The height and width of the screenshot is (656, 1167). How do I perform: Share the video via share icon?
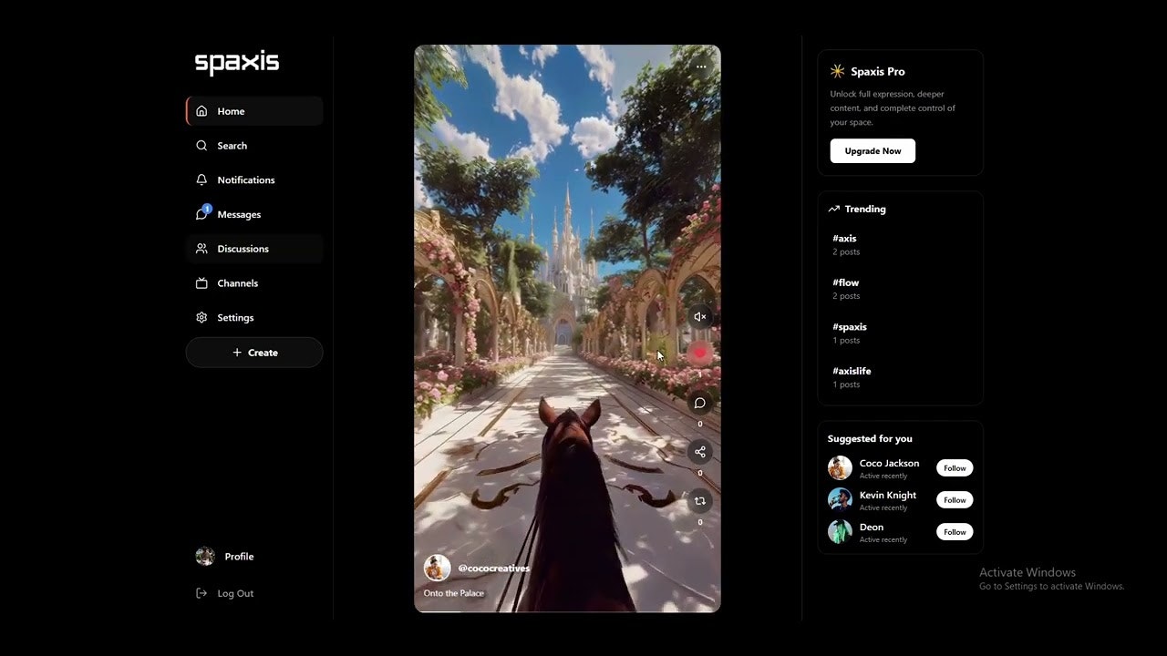click(700, 452)
